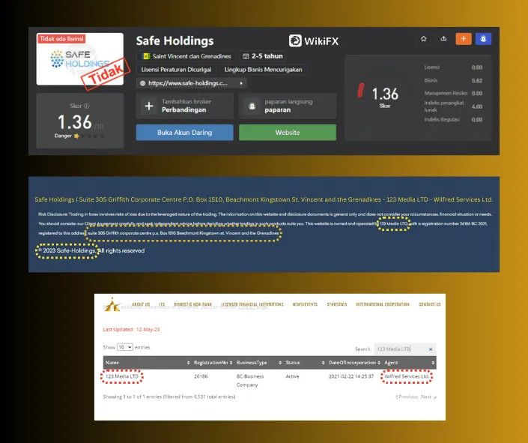Viewport: 528px width, 443px height.
Task: Click the Previous pagination link
Action: point(407,397)
